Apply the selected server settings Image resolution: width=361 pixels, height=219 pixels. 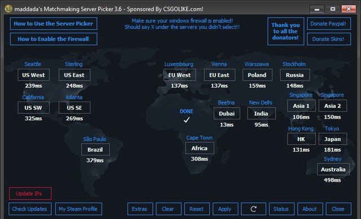225,209
